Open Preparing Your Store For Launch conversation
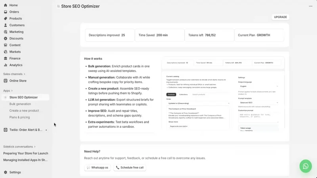 [26, 153]
